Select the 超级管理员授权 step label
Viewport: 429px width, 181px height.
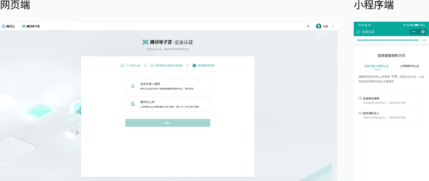click(x=206, y=65)
